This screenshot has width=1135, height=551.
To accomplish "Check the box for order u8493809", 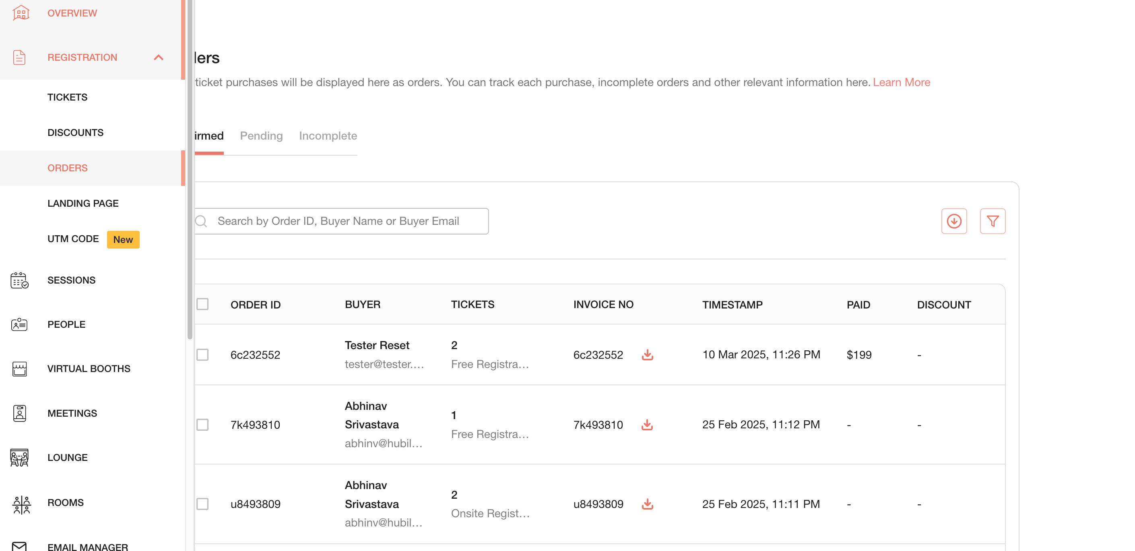I will coord(202,504).
